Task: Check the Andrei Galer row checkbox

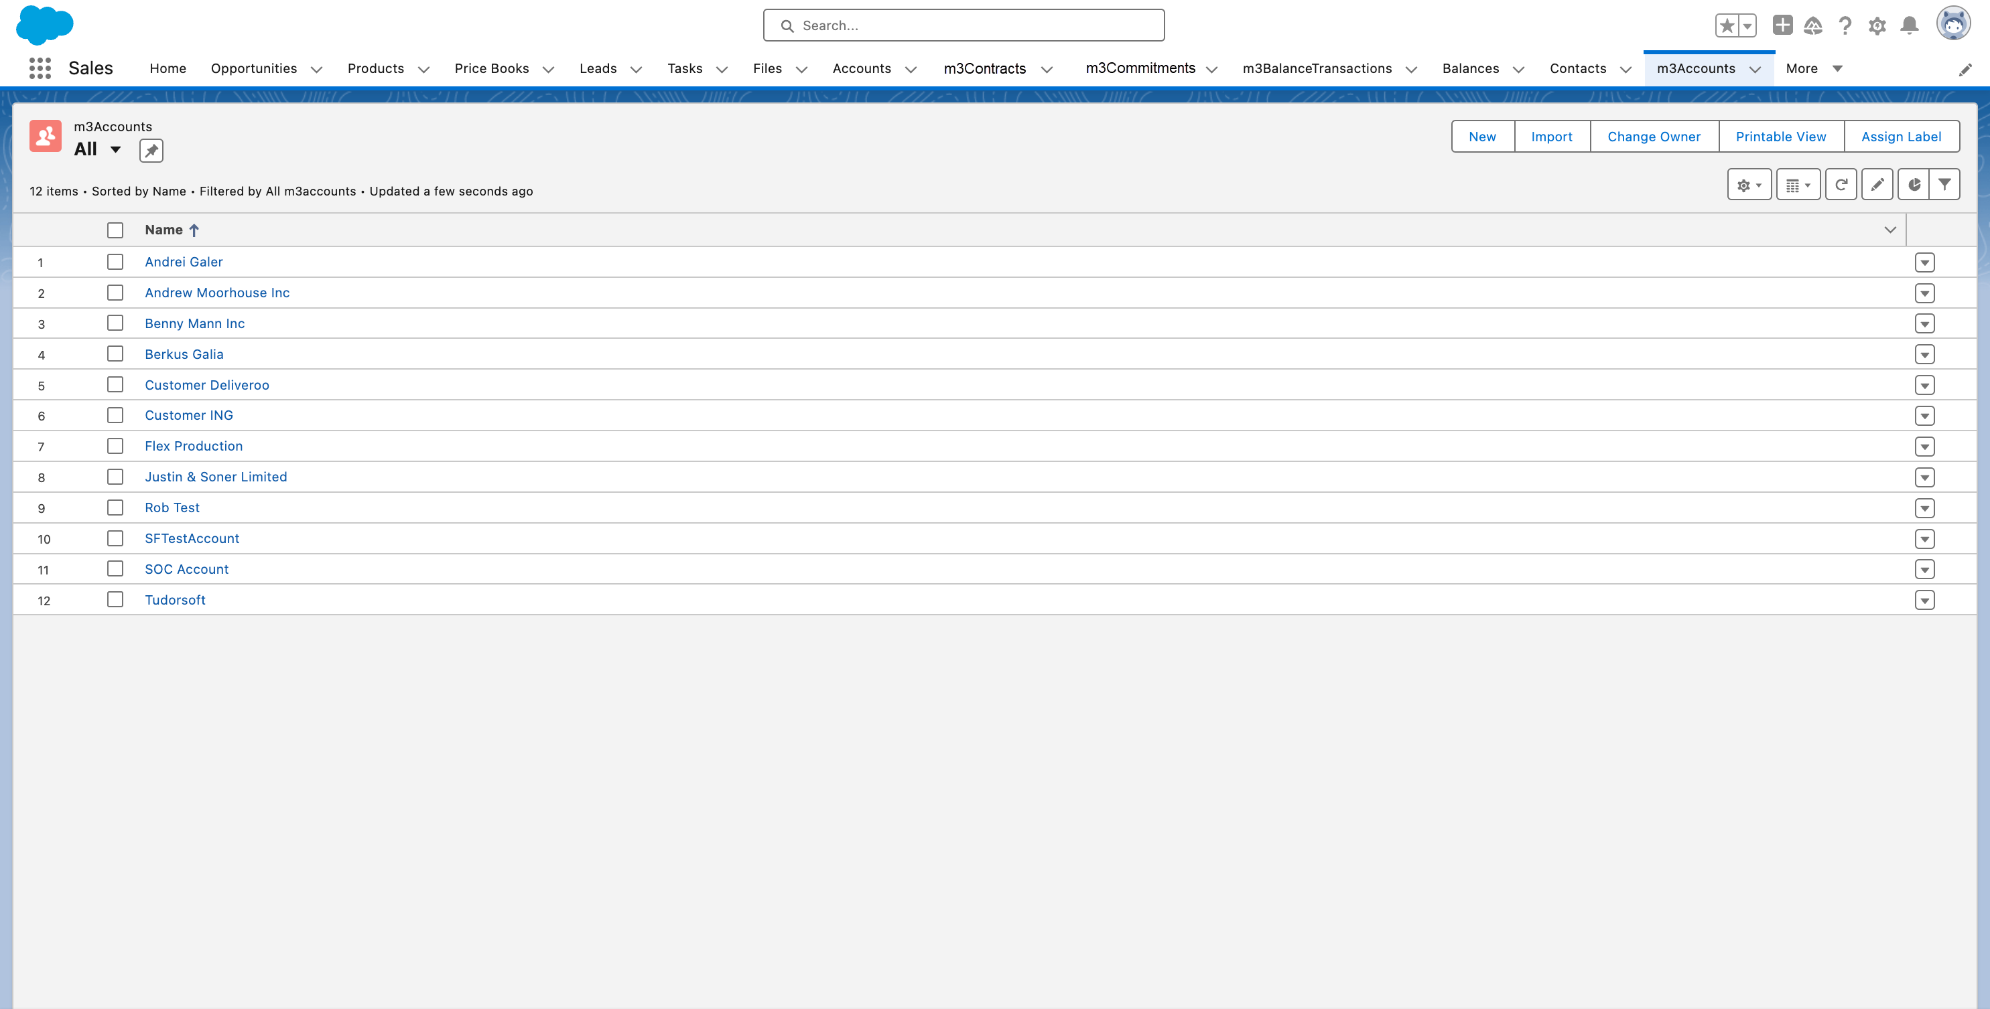Action: point(115,262)
